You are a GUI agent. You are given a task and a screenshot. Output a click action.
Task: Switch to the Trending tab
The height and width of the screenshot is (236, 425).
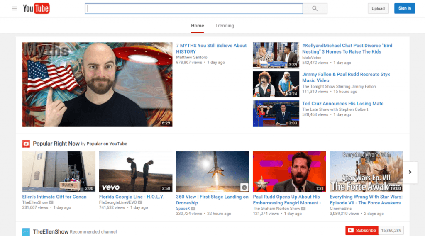[x=225, y=26]
